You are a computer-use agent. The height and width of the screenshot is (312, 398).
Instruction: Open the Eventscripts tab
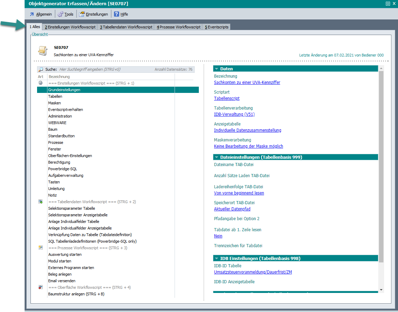(216, 27)
